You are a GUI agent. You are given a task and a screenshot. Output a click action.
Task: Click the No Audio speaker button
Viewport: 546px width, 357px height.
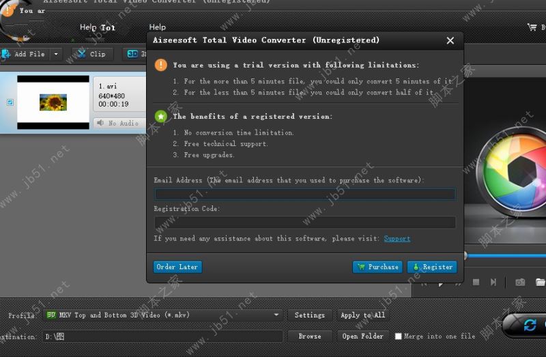point(119,123)
